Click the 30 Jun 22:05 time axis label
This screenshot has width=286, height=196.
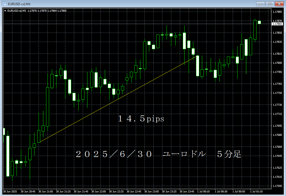[98, 191]
